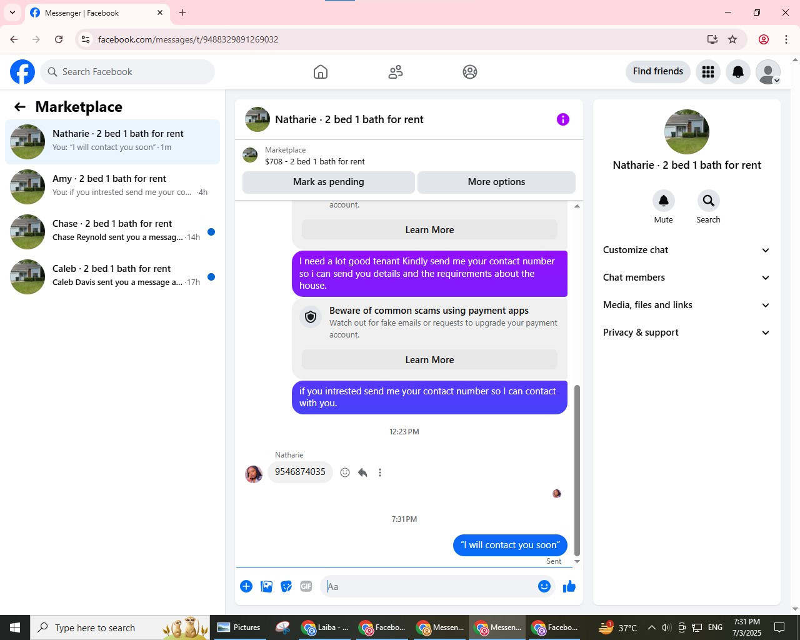Choose a sticker icon
The image size is (800, 640).
click(x=286, y=586)
